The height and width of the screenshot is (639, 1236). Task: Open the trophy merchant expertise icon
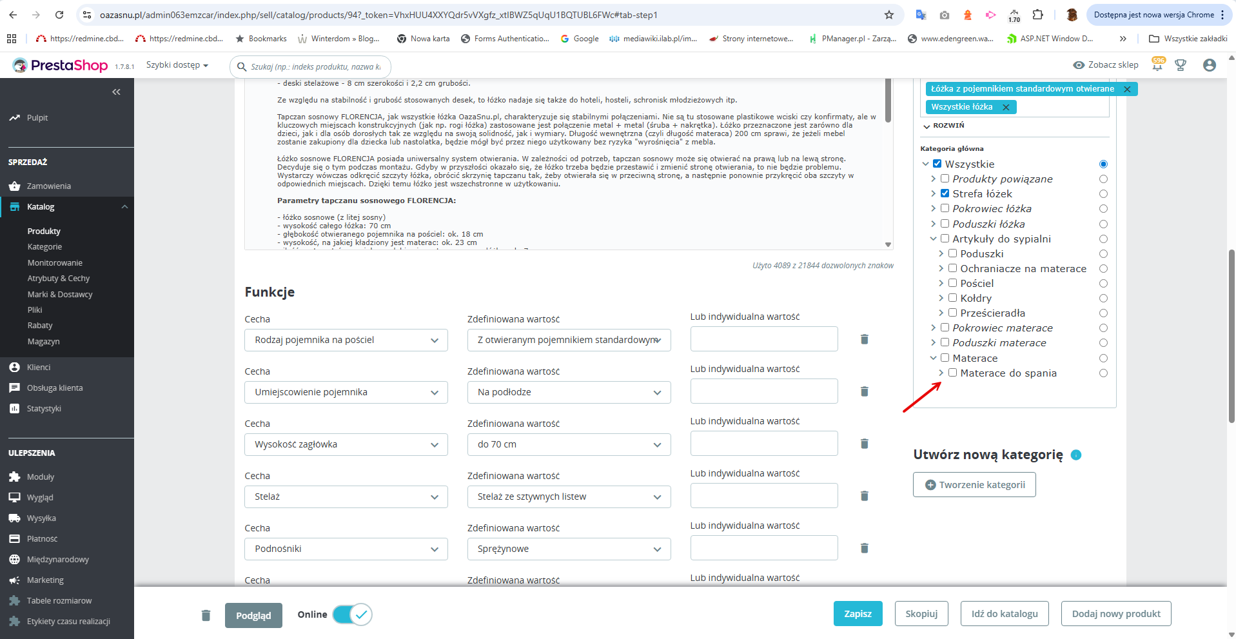click(x=1181, y=65)
